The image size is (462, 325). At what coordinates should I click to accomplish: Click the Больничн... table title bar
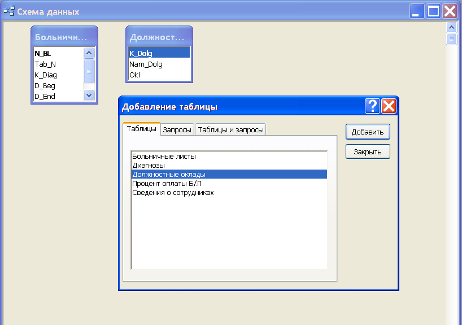(x=64, y=37)
